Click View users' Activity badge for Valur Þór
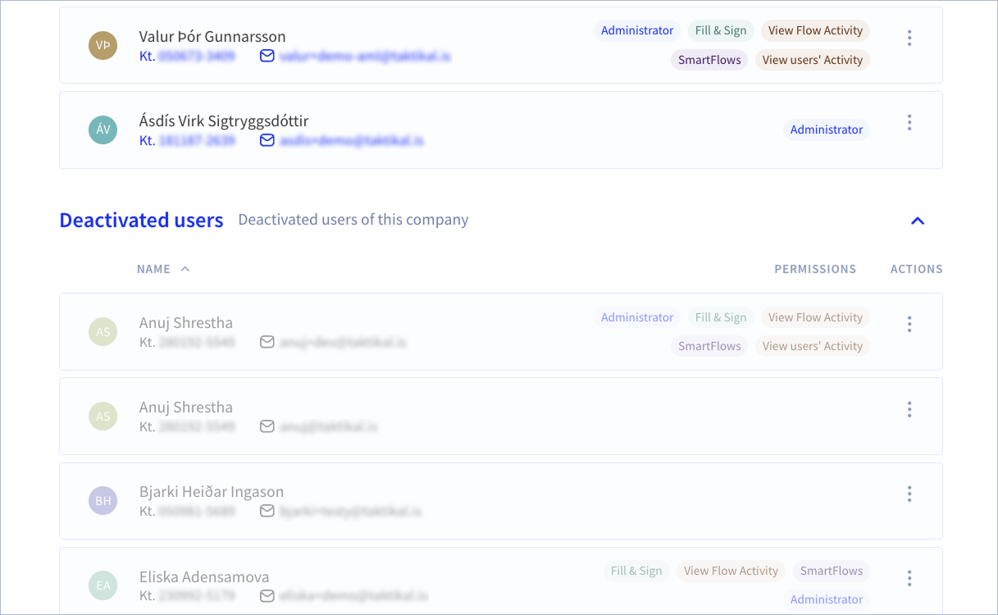This screenshot has width=998, height=615. [813, 60]
